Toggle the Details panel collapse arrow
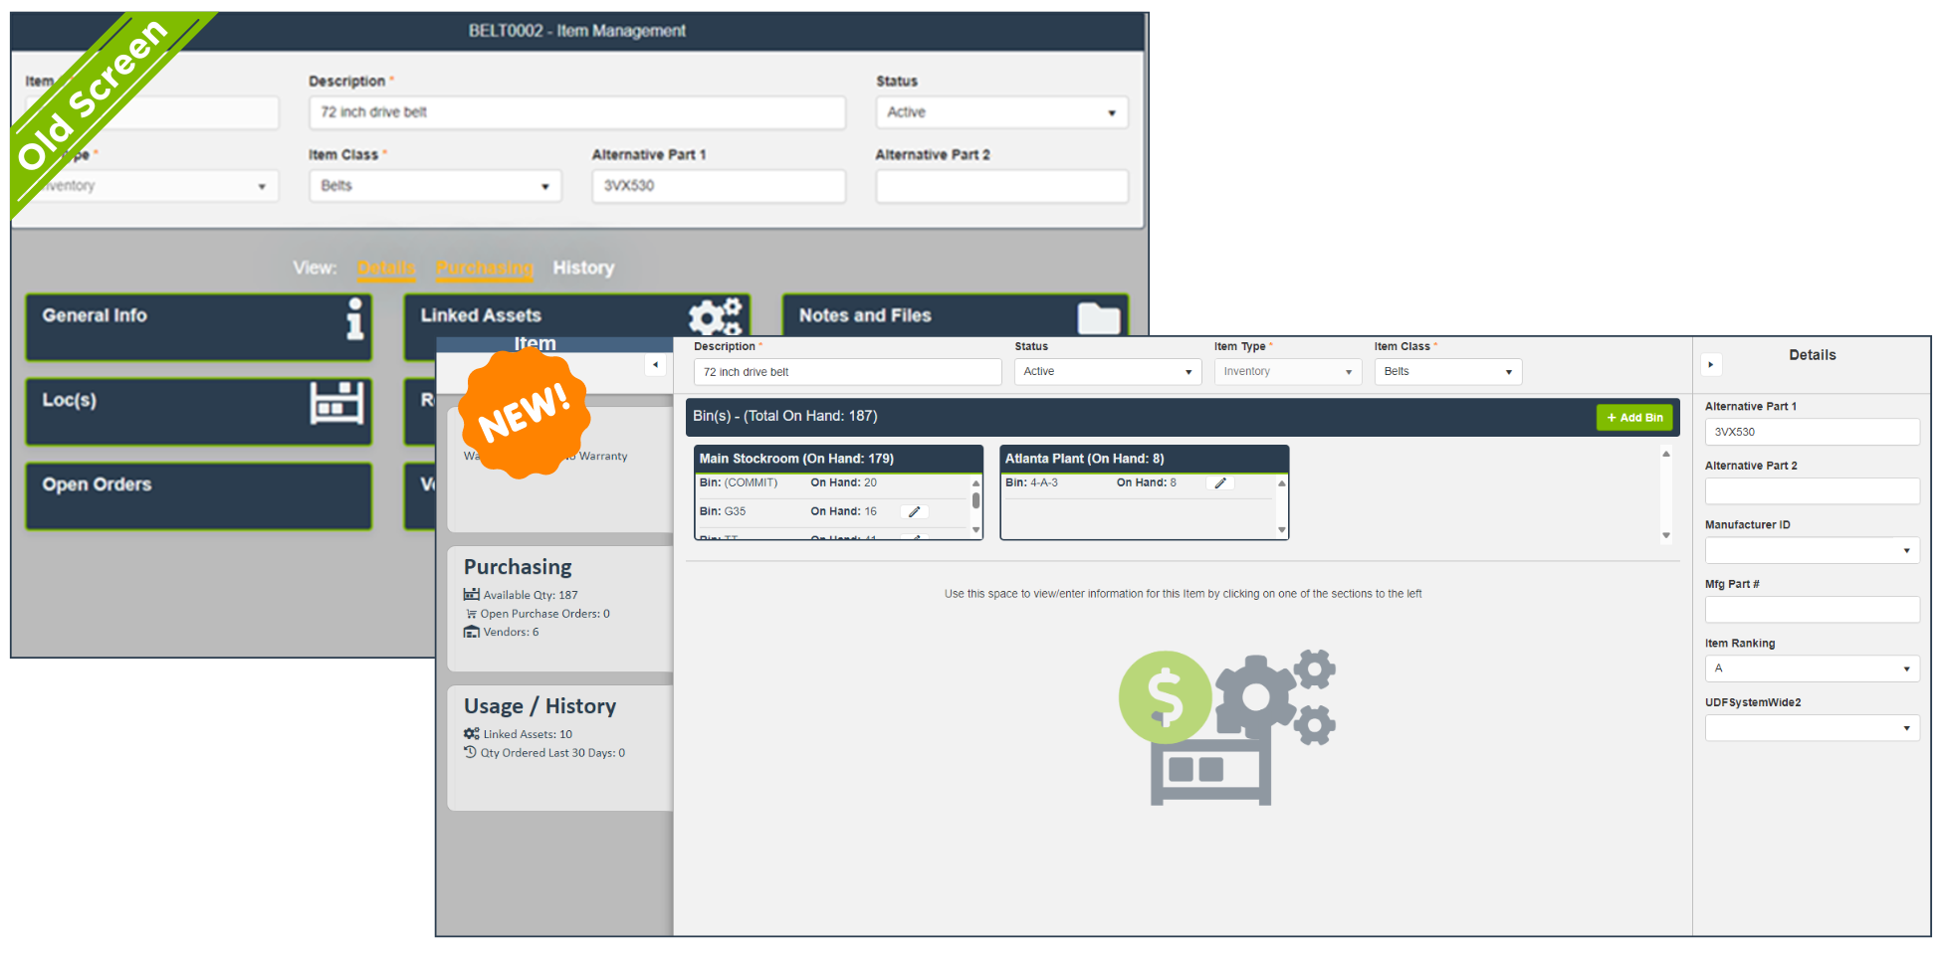 pyautogui.click(x=1710, y=365)
